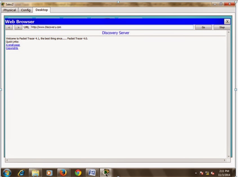The image size is (238, 177).
Task: Go forward with the browser's > button
Action: 18,27
